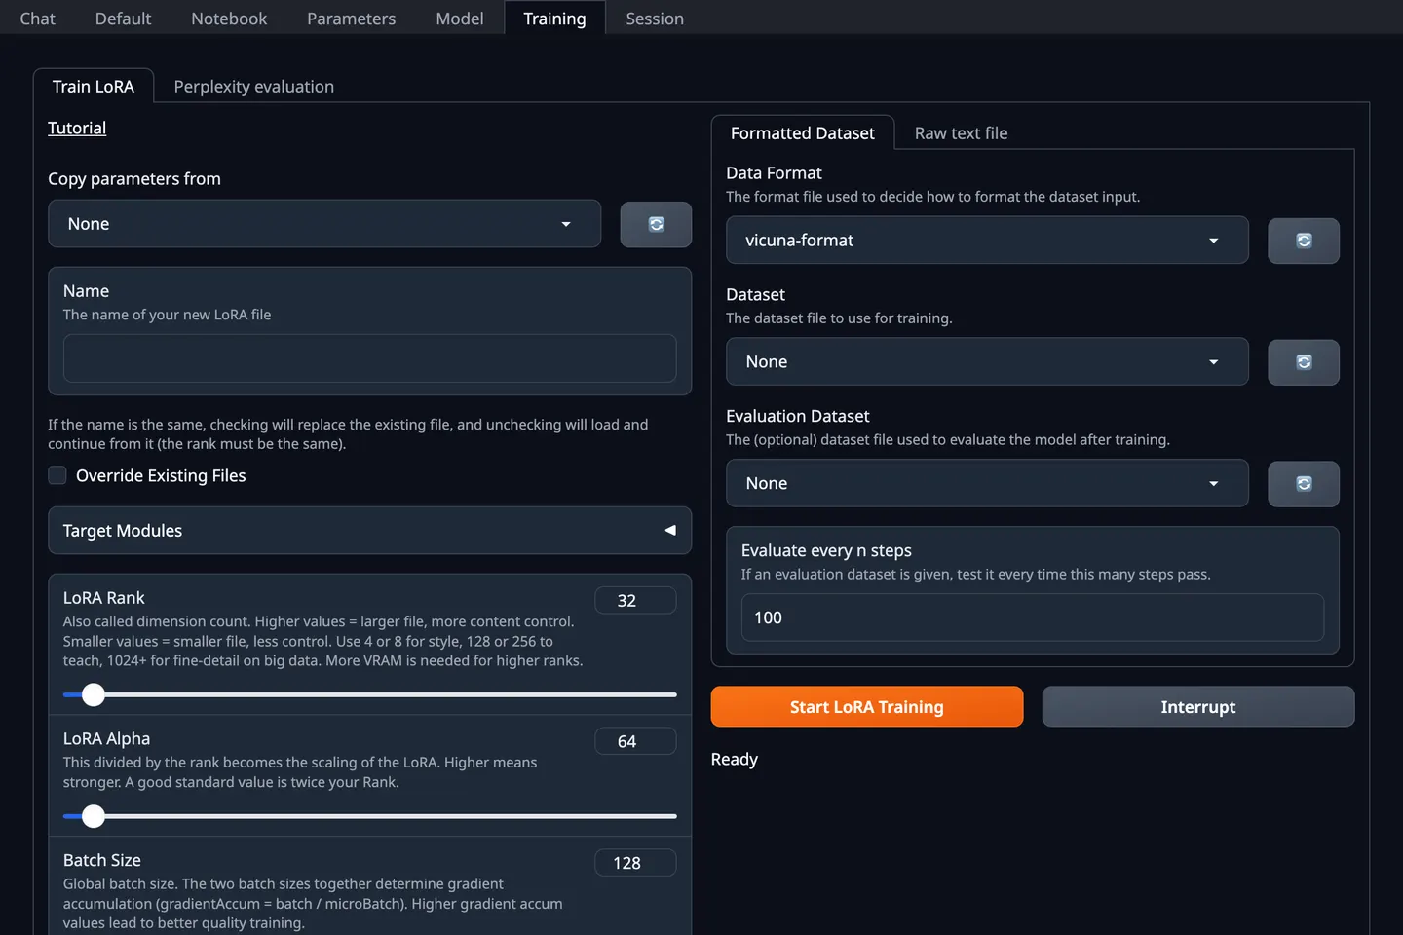This screenshot has width=1403, height=935.
Task: Switch to the Default tab
Action: click(x=124, y=19)
